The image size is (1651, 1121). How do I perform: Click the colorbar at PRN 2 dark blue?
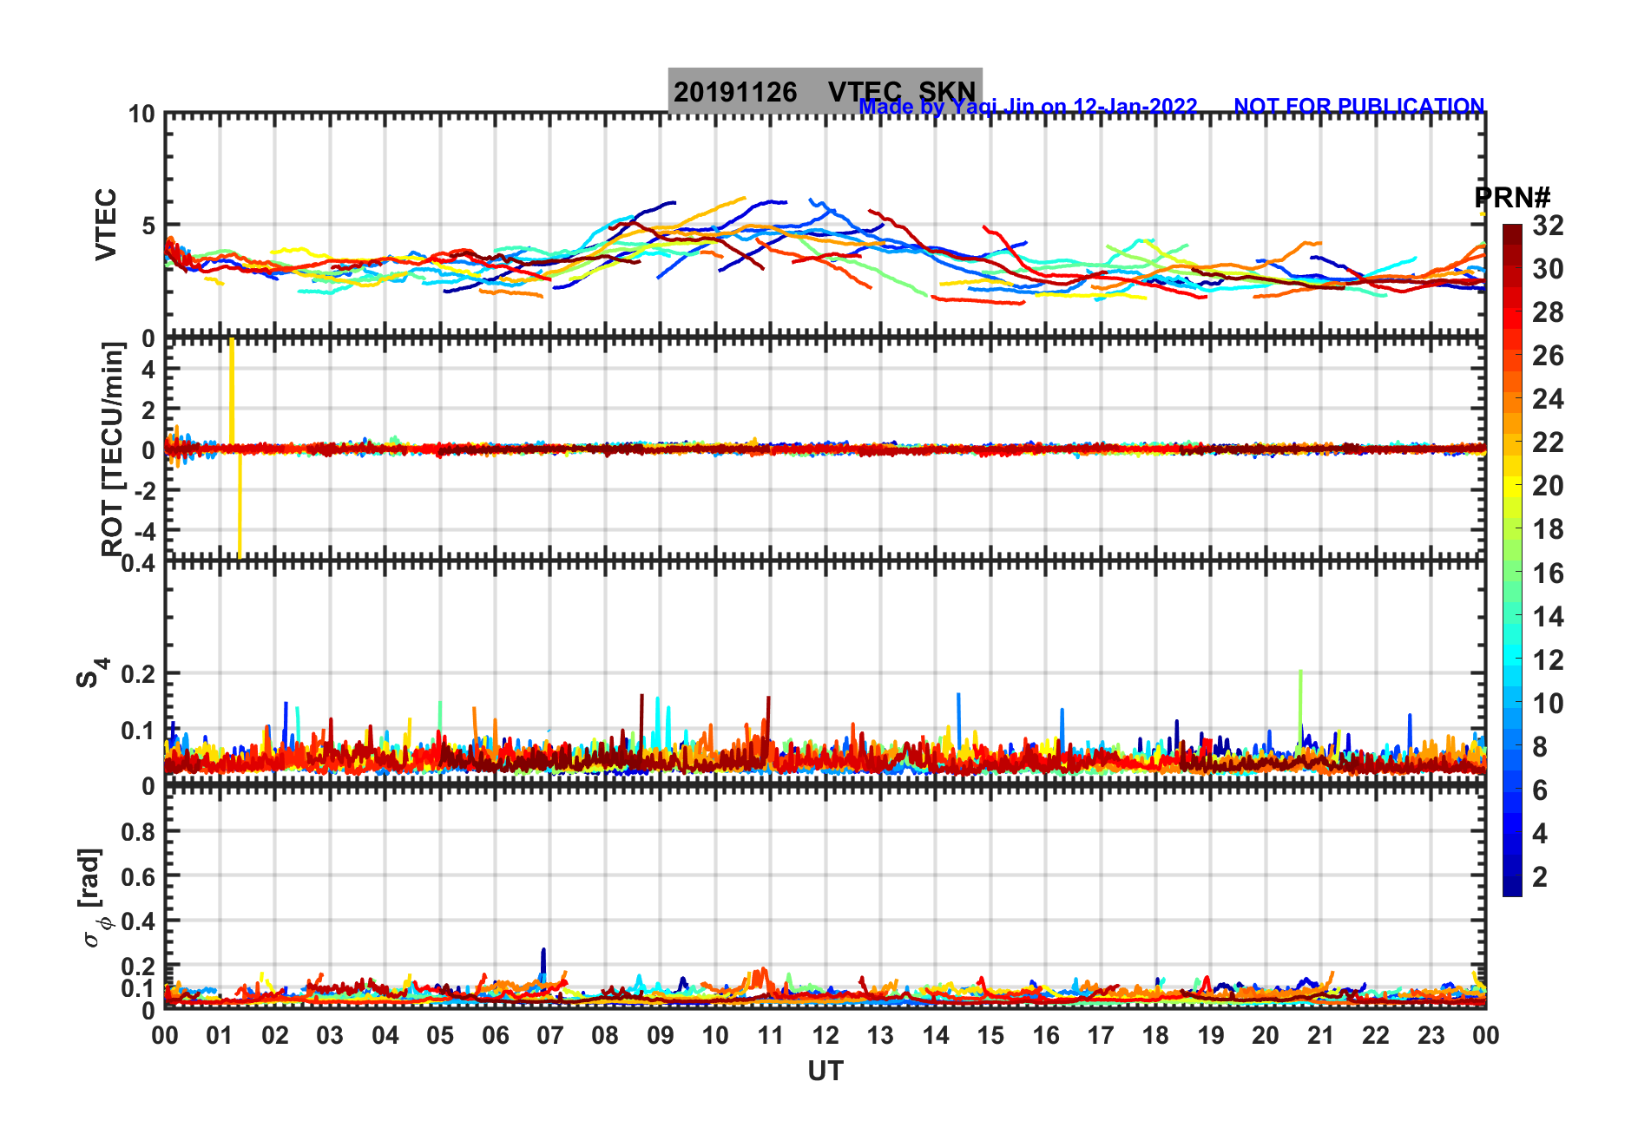click(x=1512, y=876)
